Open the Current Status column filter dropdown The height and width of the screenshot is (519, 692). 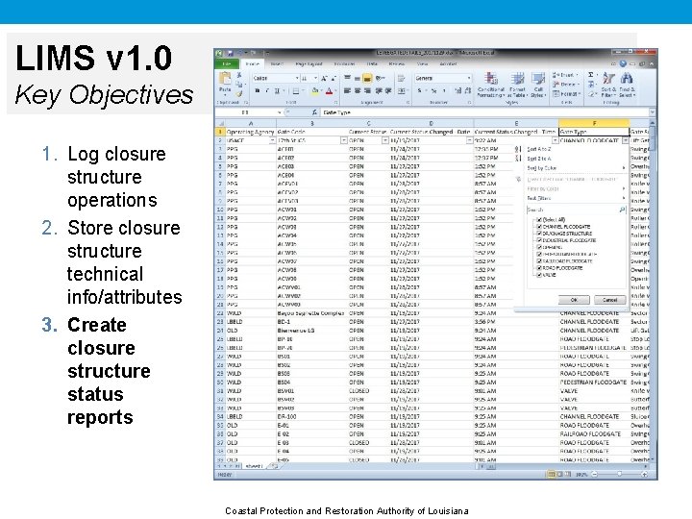pos(384,140)
